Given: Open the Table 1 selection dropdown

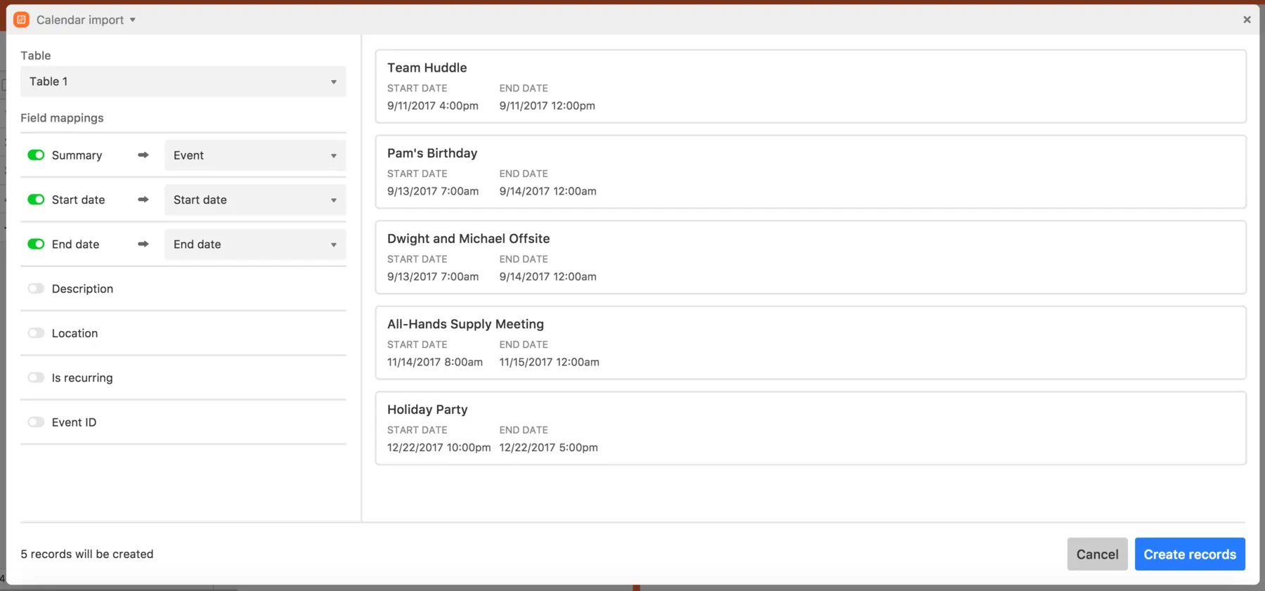Looking at the screenshot, I should [183, 82].
